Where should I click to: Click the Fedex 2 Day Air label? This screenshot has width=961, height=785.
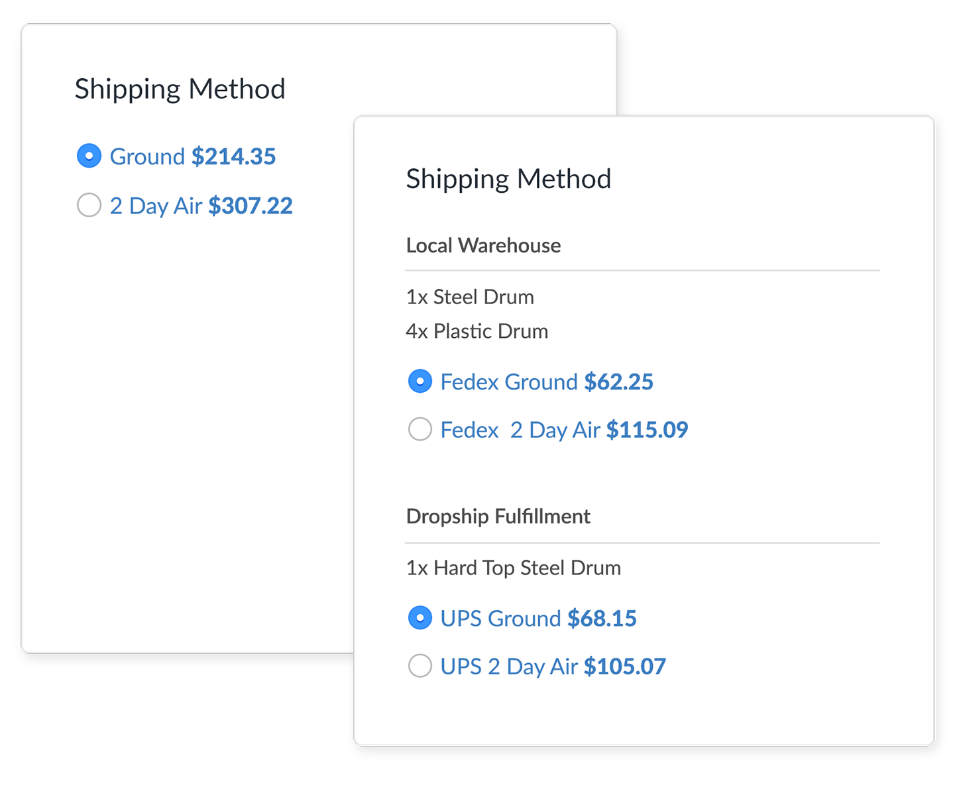(x=565, y=430)
